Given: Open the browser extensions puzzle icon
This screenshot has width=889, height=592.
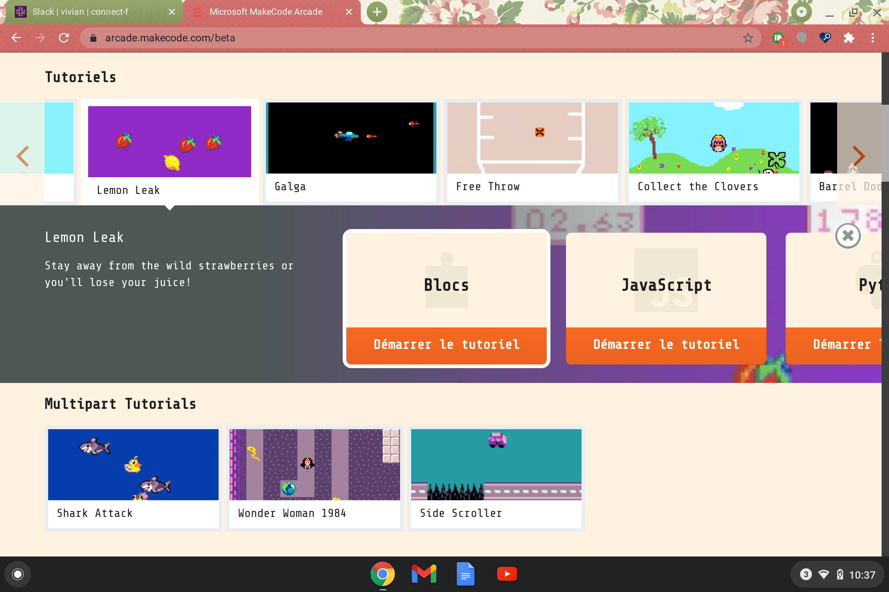Looking at the screenshot, I should coord(849,38).
